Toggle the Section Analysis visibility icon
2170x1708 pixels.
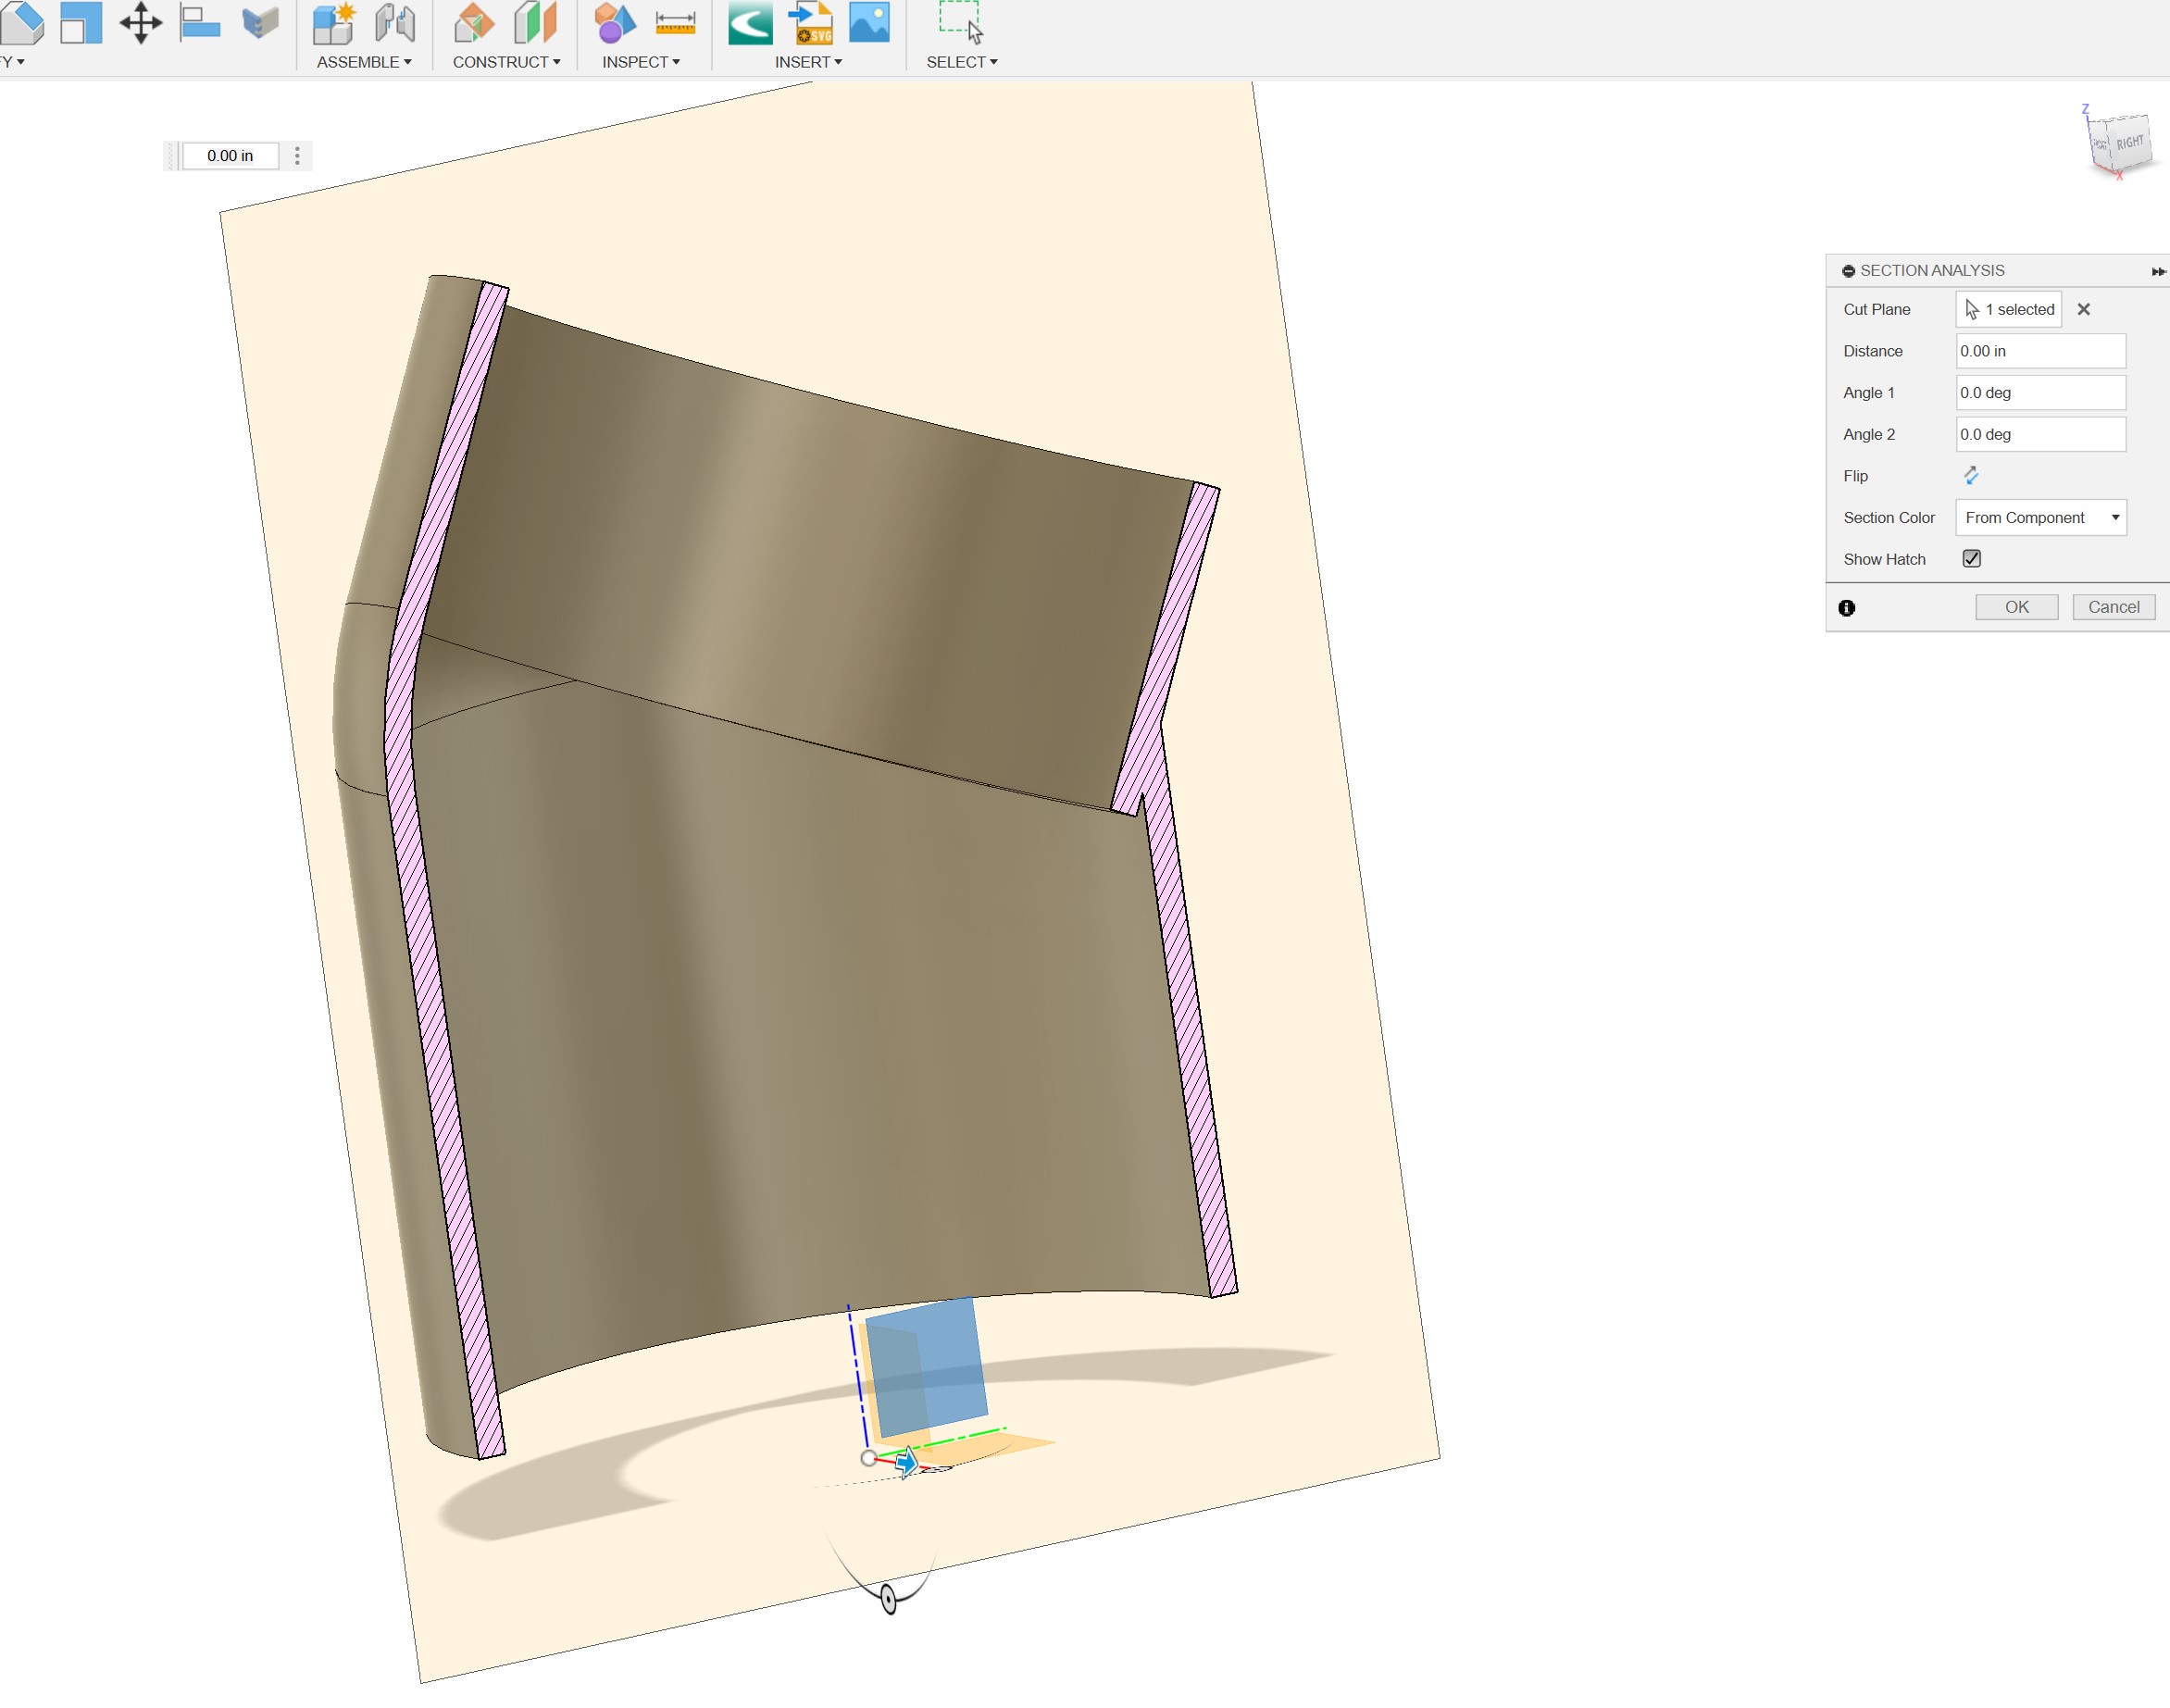1847,270
